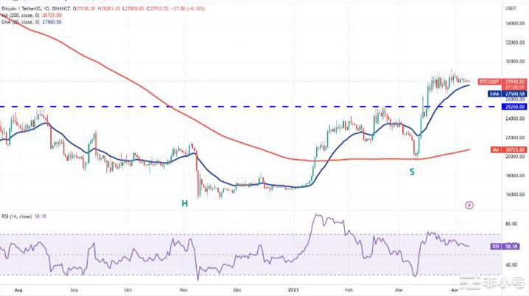Screen dimensions: 529x296
Task: Select the green S annotation marker
Action: (x=412, y=171)
